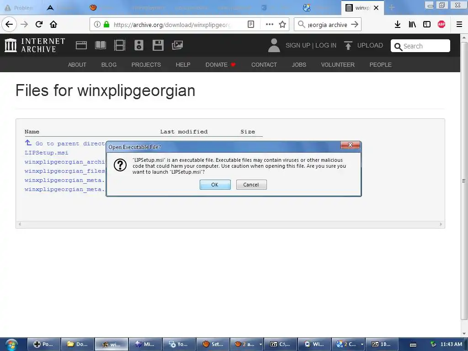Switch to the 'Set...' taskbar item
This screenshot has width=468, height=351.
pyautogui.click(x=213, y=344)
